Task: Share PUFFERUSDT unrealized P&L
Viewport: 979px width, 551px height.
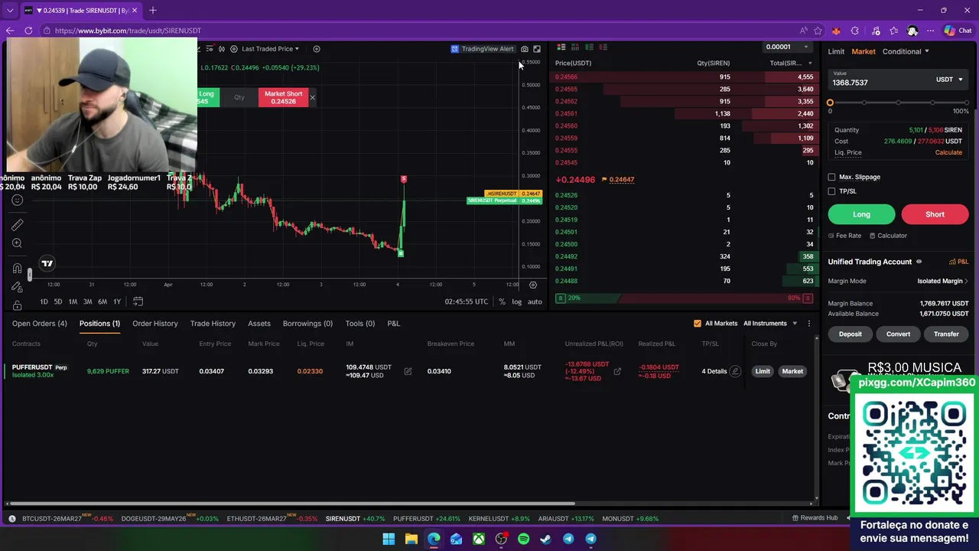Action: click(x=617, y=371)
